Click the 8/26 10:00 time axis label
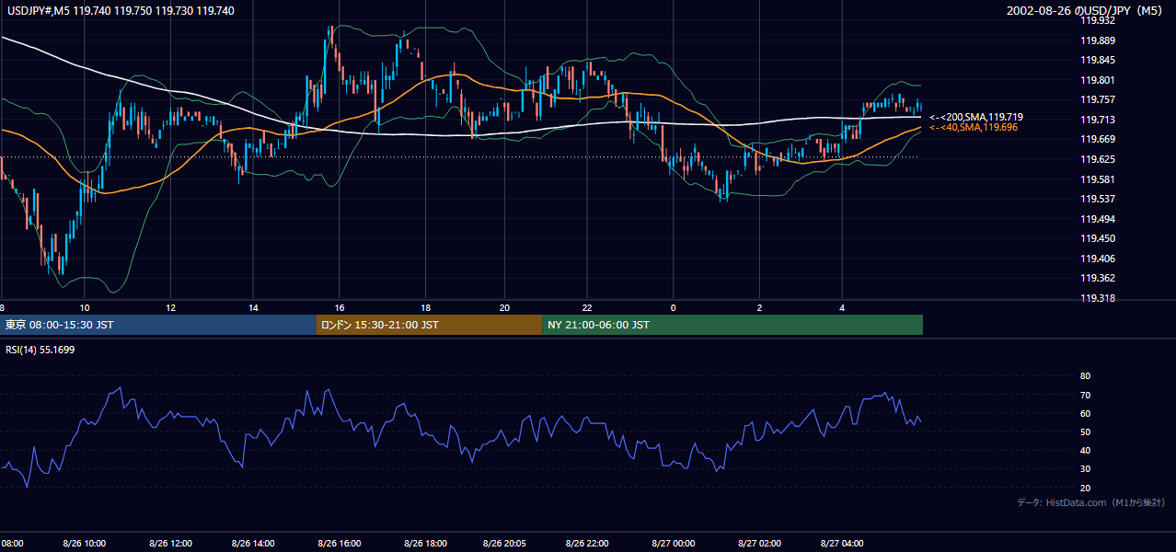The image size is (1176, 552). click(x=85, y=543)
